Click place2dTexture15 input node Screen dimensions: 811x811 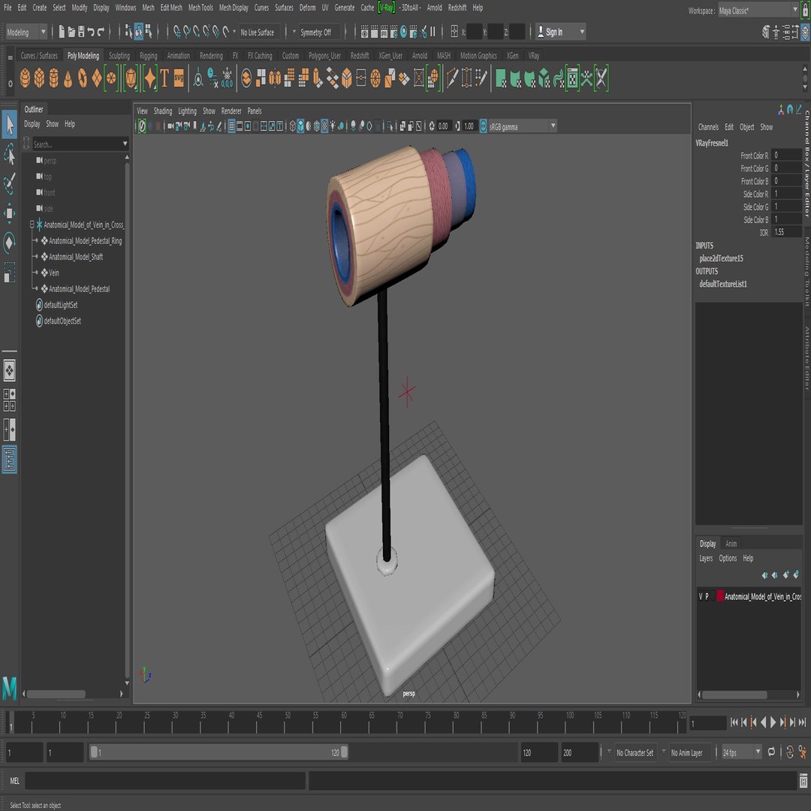pyautogui.click(x=721, y=258)
